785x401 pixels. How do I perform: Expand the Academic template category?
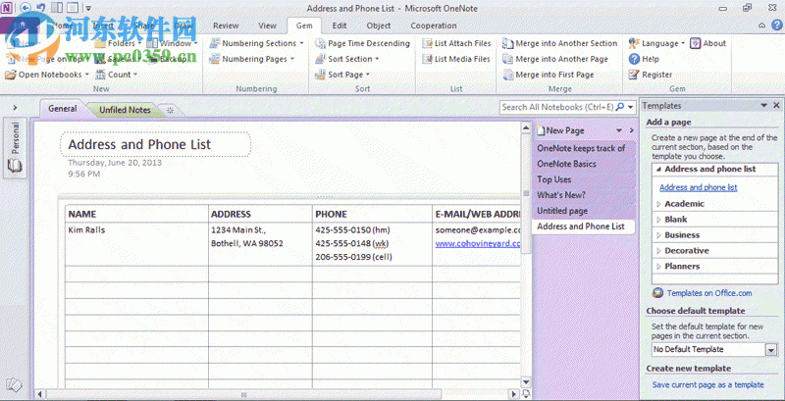coord(658,204)
